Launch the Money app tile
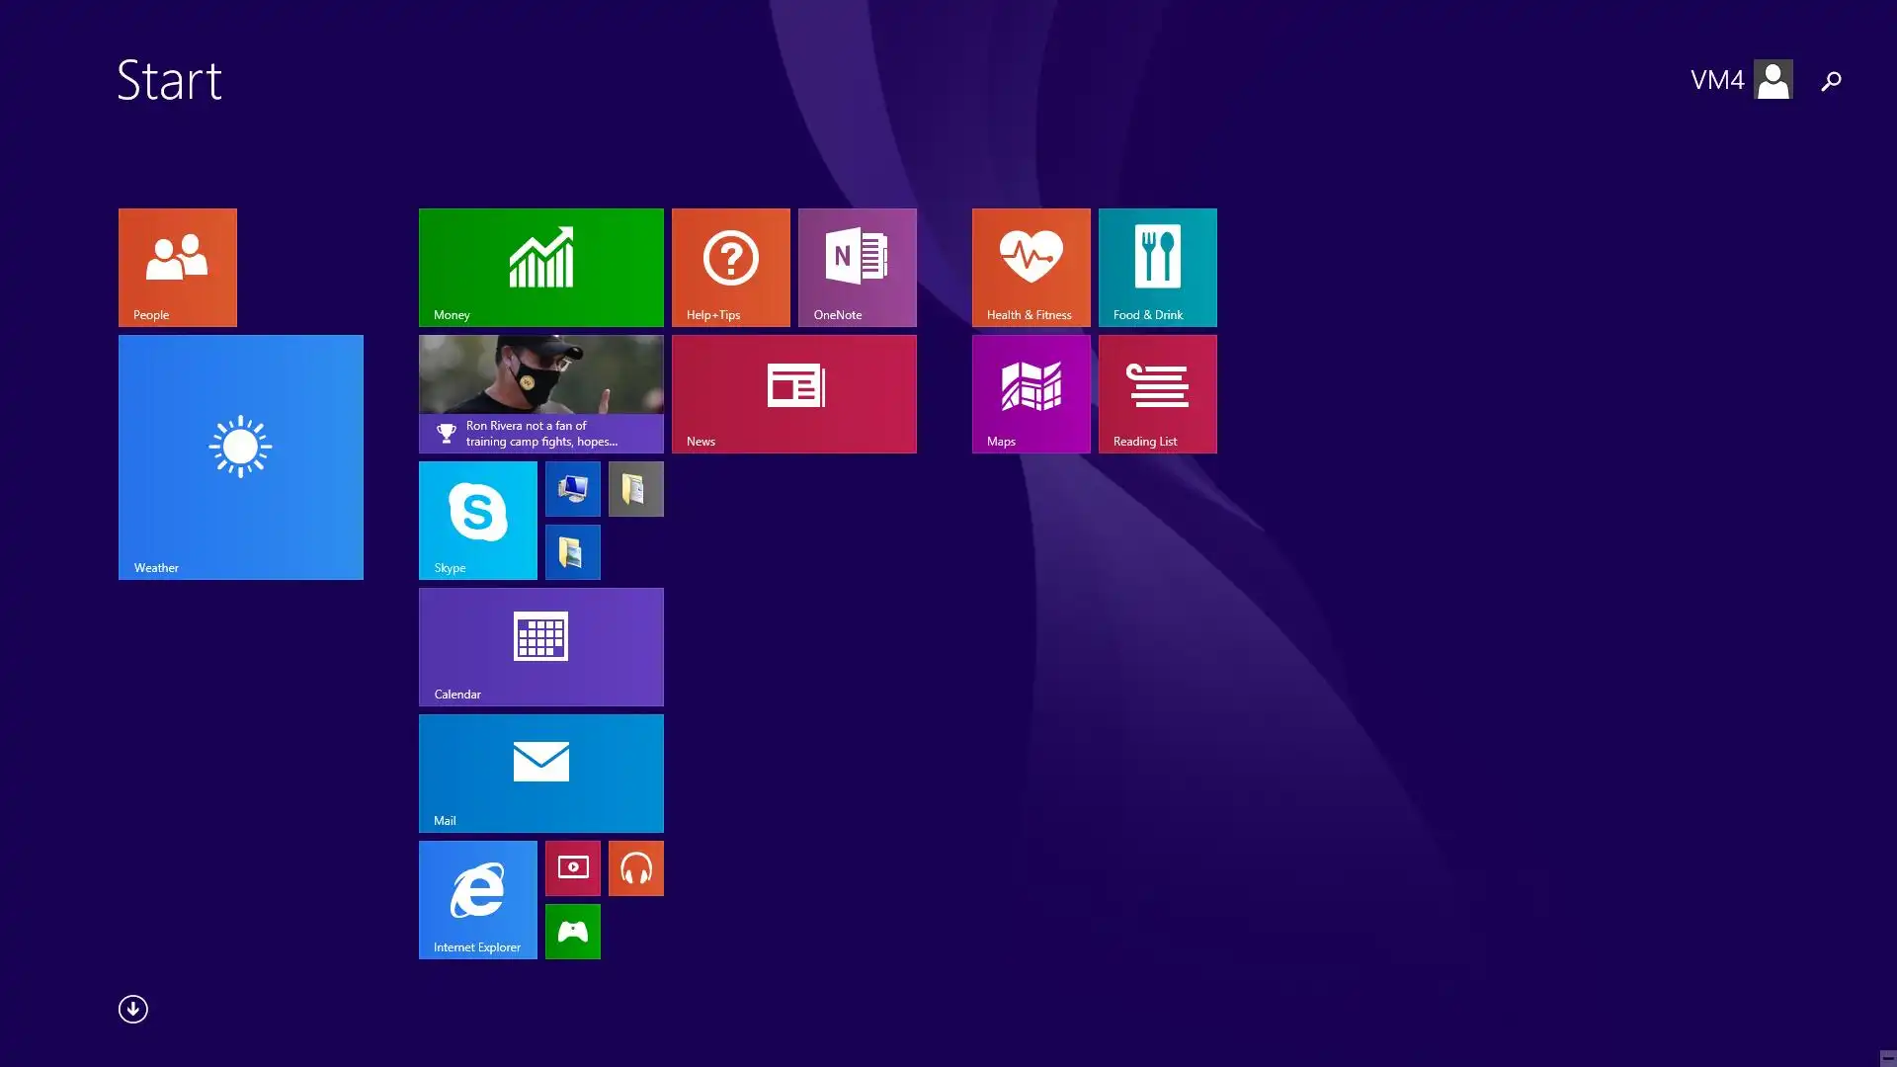This screenshot has width=1897, height=1067. point(540,267)
